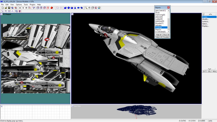Image resolution: width=217 pixels, height=122 pixels.
Task: Click the Open folder toolbar icon
Action: coord(6,8)
